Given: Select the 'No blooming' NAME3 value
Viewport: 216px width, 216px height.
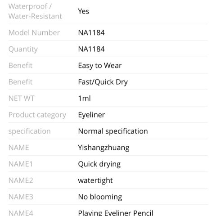Looking at the screenshot, I should click(x=100, y=197).
